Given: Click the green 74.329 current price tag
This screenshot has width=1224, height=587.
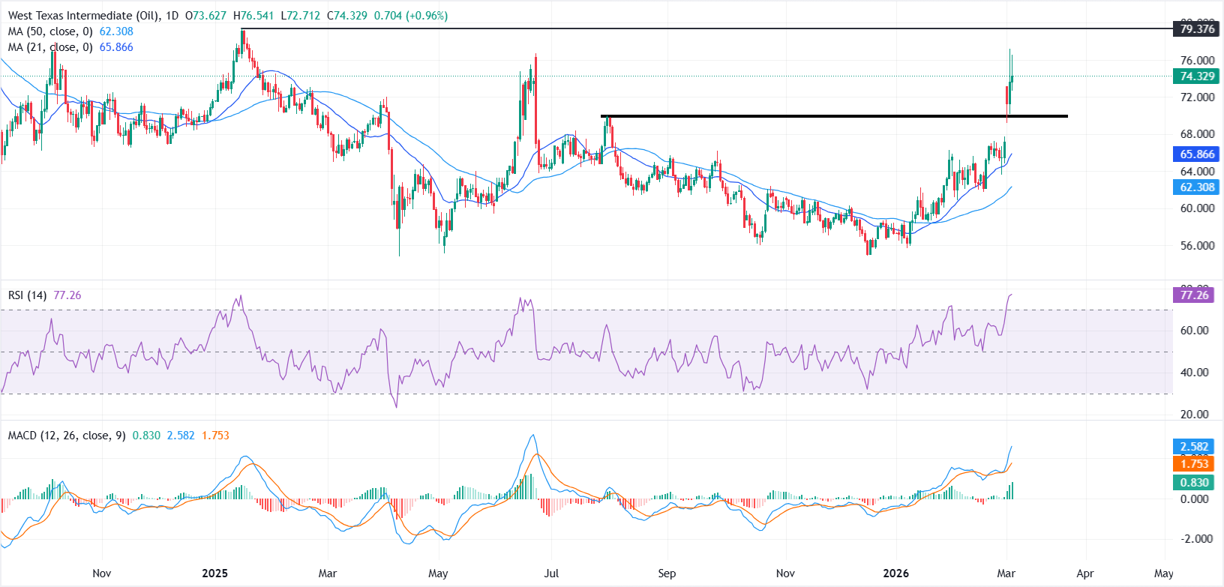Looking at the screenshot, I should coord(1197,76).
